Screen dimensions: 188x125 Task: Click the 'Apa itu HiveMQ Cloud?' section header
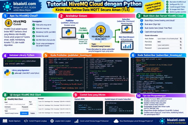30,16
